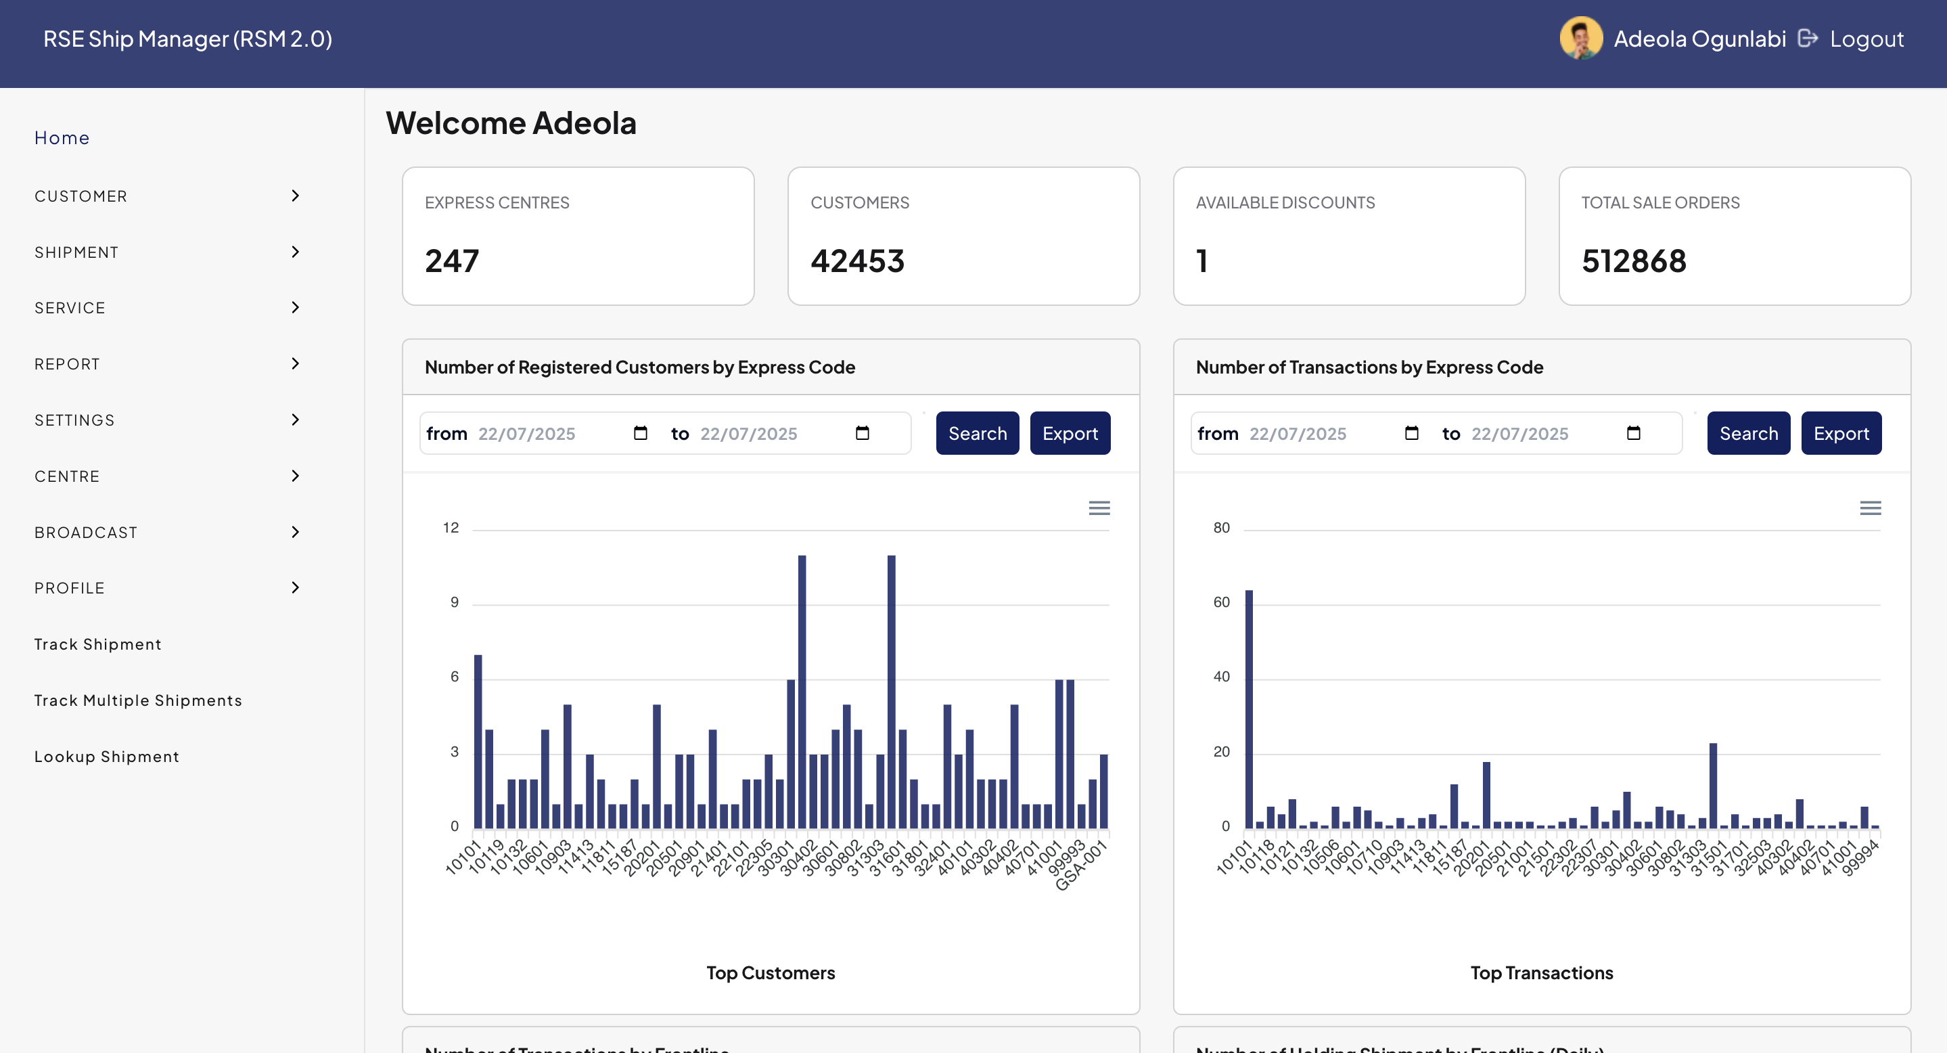The width and height of the screenshot is (1947, 1053).
Task: Open transactions chart hamburger menu
Action: coord(1870,508)
